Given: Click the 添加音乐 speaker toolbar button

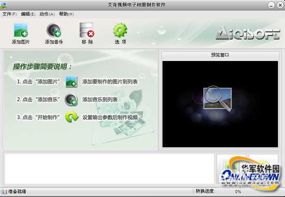Looking at the screenshot, I should tap(54, 34).
